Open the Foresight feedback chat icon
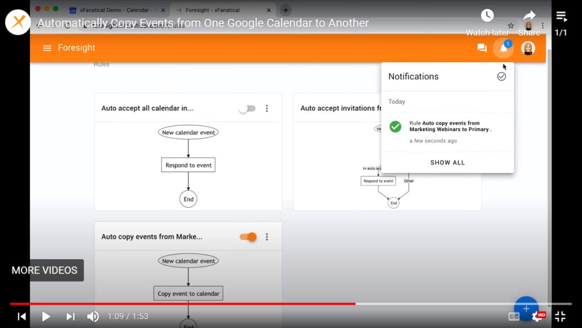The height and width of the screenshot is (328, 582). (481, 48)
